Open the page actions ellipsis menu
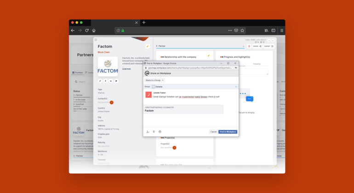The image size is (354, 193). (x=230, y=30)
